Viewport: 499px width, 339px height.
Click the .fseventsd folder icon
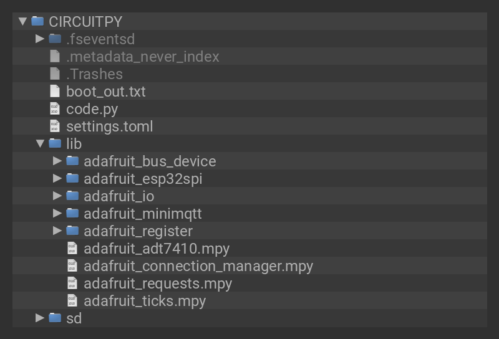pos(55,39)
